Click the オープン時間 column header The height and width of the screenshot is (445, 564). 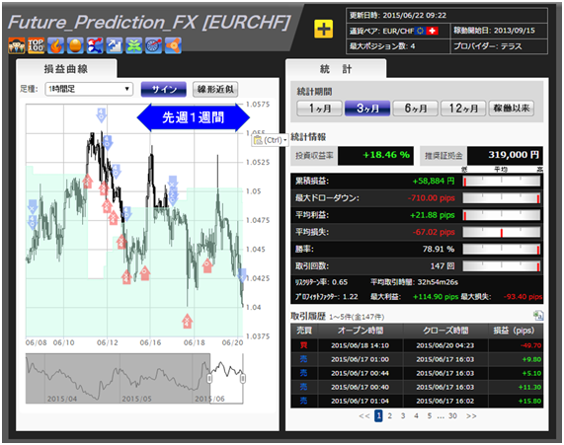[361, 331]
